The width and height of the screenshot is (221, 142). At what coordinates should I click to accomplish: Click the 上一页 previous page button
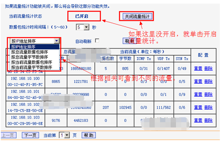pyautogui.click(x=8, y=135)
